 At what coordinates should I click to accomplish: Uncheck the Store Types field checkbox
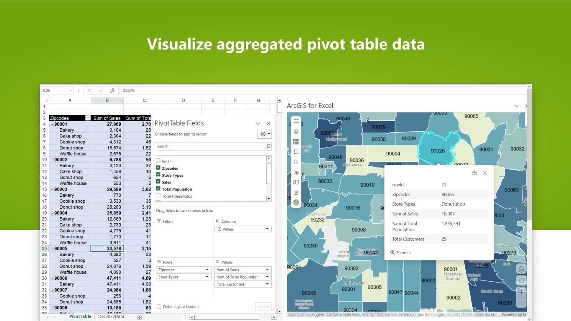pos(158,175)
